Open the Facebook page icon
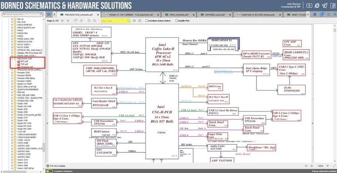337x173 pixels. click(333, 6)
